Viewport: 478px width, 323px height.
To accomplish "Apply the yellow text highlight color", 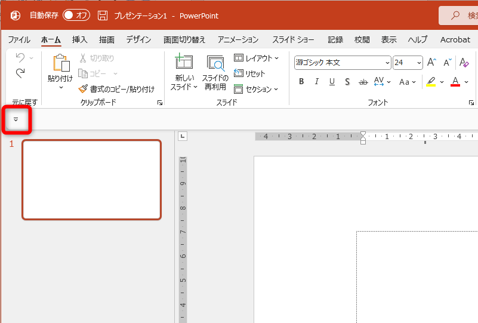I will tap(431, 81).
